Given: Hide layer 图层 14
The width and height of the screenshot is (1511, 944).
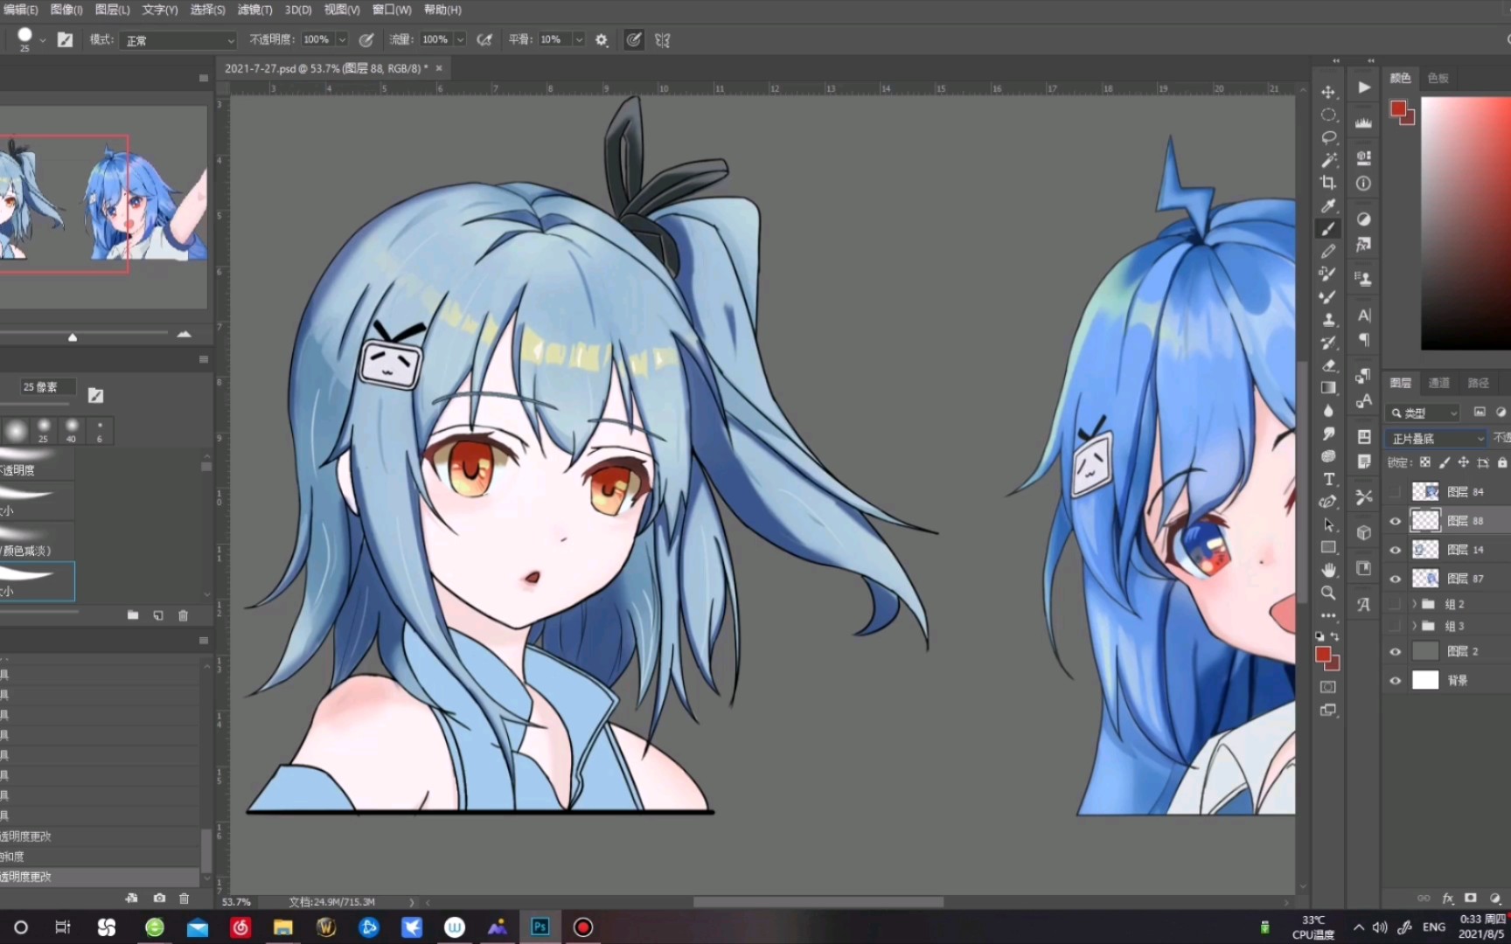Looking at the screenshot, I should (x=1395, y=550).
